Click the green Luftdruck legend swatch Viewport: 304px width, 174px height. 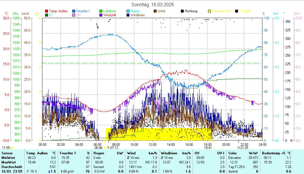(101, 11)
